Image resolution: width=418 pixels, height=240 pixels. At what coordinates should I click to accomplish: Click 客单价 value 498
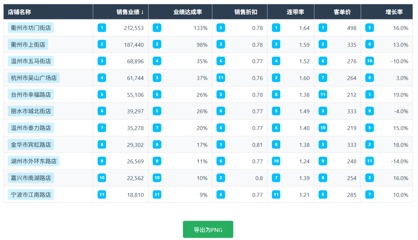351,28
